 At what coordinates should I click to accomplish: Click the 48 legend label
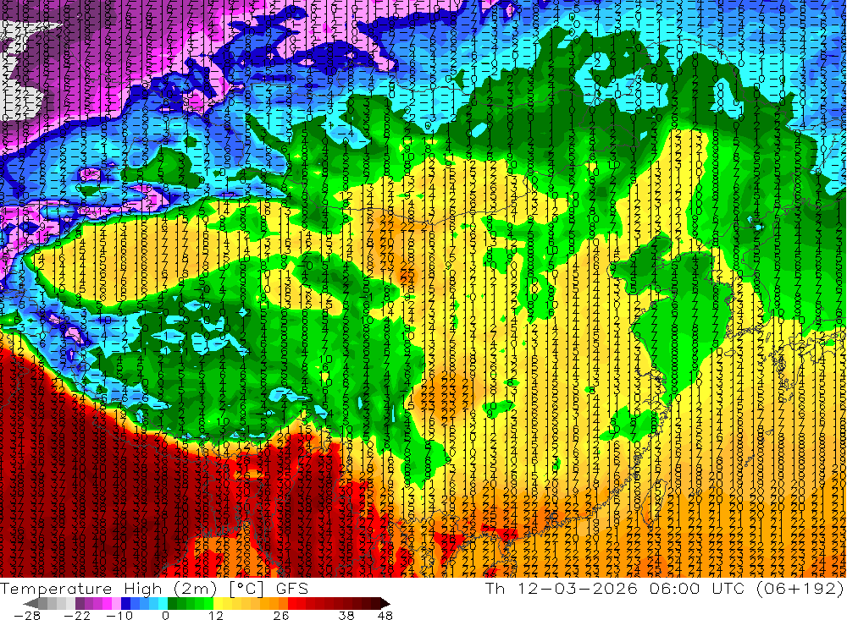click(385, 616)
